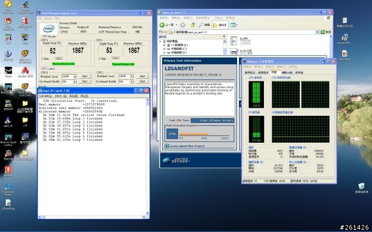Open the Options menu in Thermal Analysis Tool

tap(48, 19)
